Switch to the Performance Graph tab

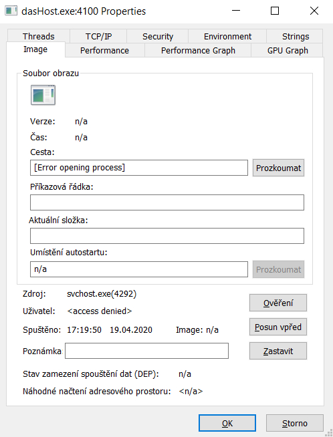point(198,50)
